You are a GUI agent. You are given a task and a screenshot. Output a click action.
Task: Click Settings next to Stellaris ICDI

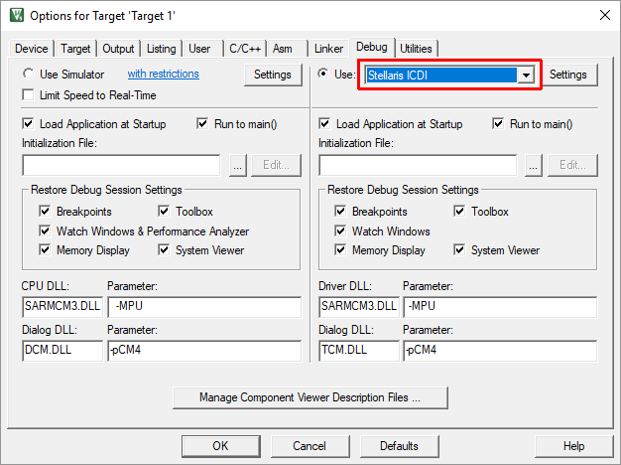[568, 75]
